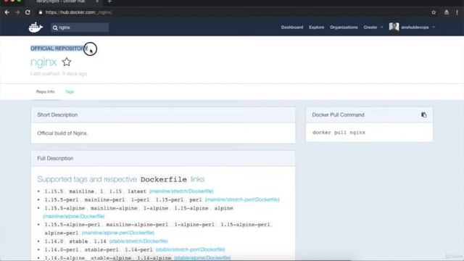
Task: Switch to the Tags tab
Action: tap(70, 92)
